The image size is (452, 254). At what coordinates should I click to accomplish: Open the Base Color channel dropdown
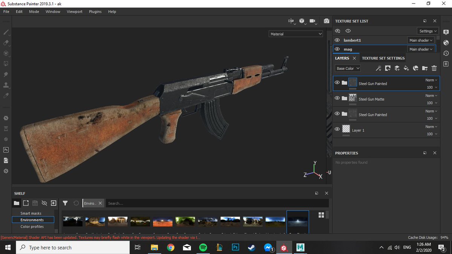click(x=348, y=68)
